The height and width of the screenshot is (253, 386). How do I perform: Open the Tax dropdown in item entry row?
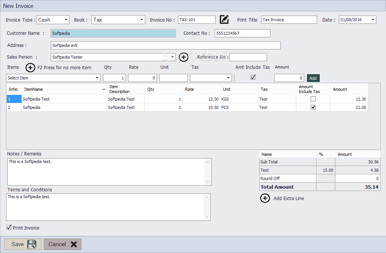pyautogui.click(x=229, y=78)
